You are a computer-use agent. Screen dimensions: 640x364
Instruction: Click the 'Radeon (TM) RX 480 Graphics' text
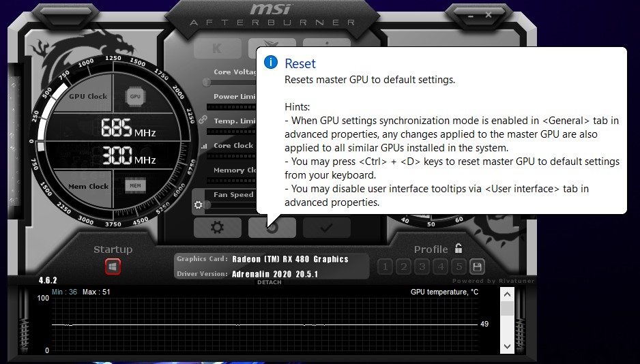pos(290,259)
